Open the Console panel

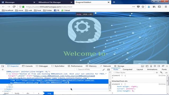[27, 66]
